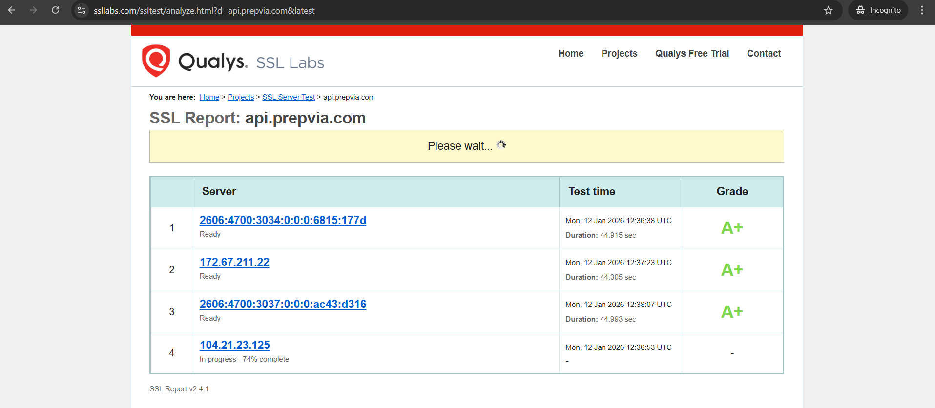Viewport: 935px width, 408px height.
Task: Click row number 4 in the server table
Action: (172, 353)
